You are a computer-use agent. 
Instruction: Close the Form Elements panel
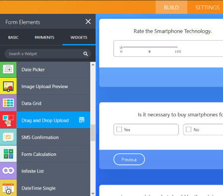tap(88, 22)
